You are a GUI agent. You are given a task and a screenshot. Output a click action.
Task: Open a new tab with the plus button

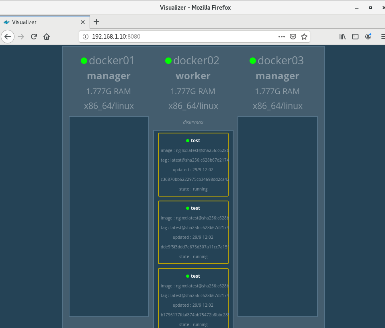[96, 22]
